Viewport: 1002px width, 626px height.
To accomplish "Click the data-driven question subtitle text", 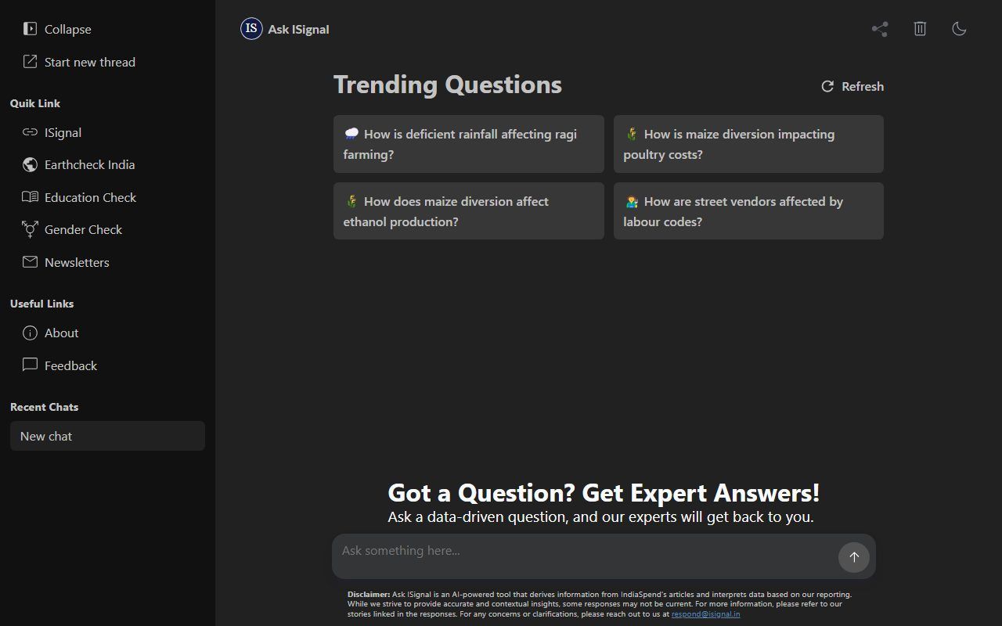I will [600, 516].
